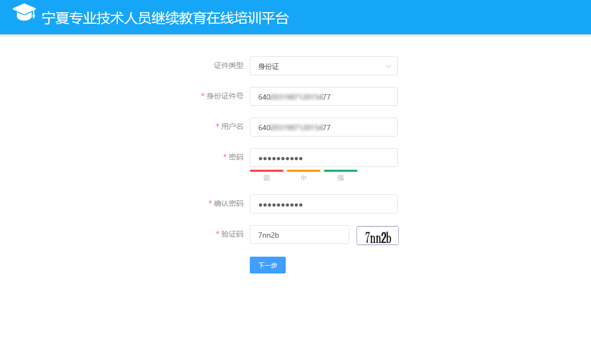Open the 证件类型 dropdown showing 身份证
The image size is (591, 361).
point(323,66)
